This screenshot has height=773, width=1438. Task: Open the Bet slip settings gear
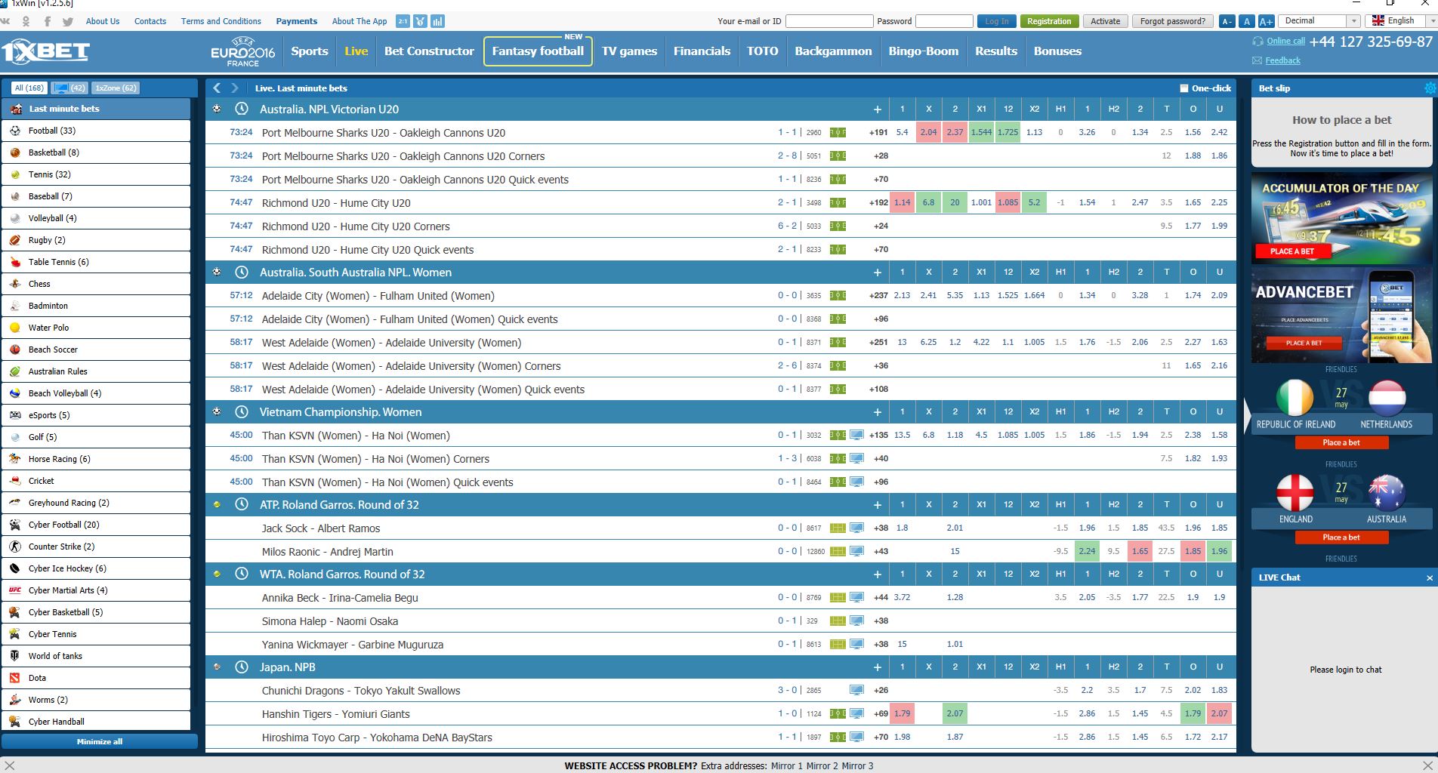[x=1430, y=88]
